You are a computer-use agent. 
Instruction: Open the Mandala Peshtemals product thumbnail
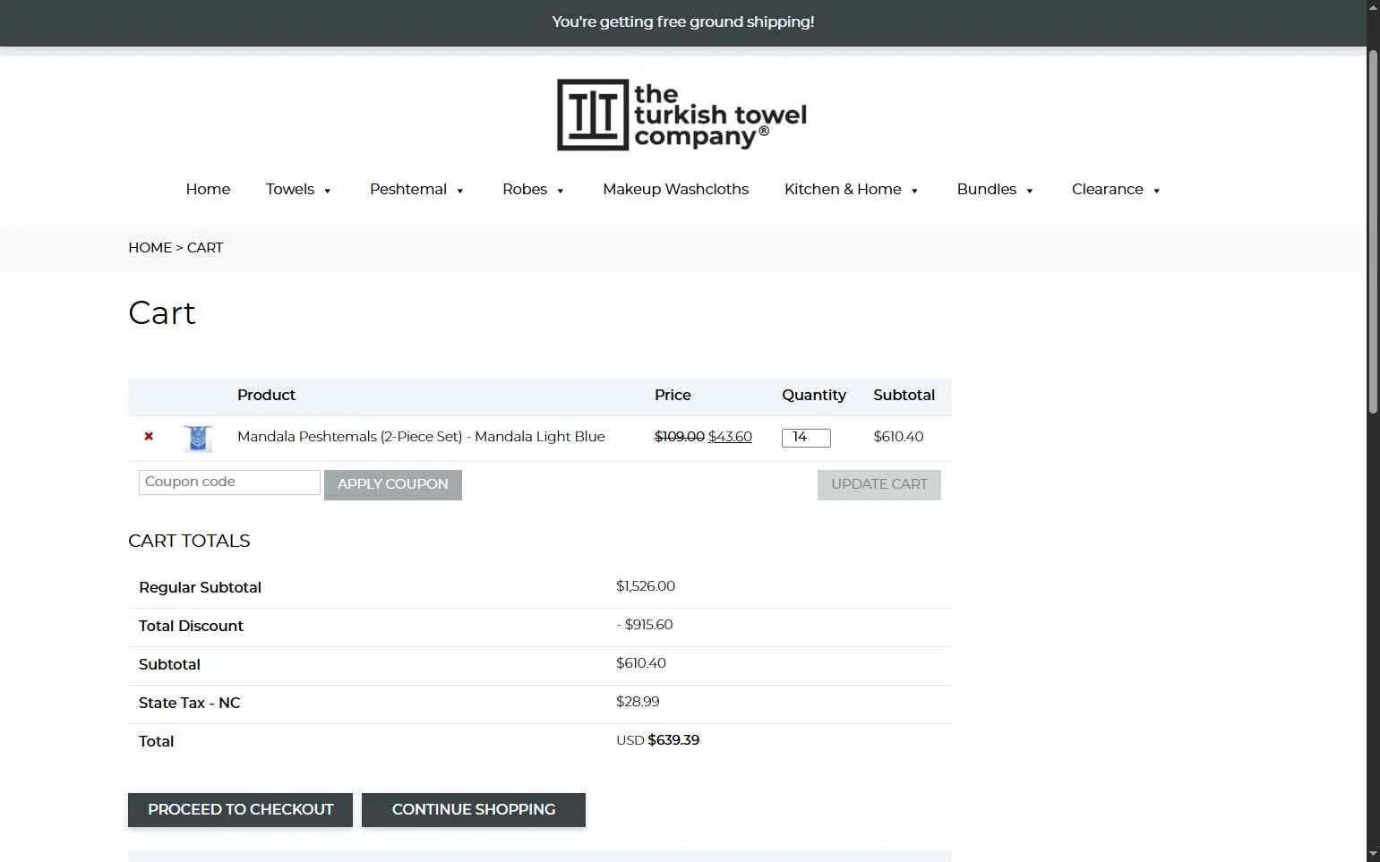[x=198, y=439]
